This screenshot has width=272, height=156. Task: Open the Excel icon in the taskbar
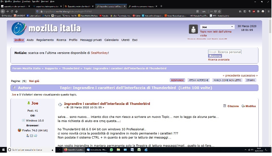(139, 150)
